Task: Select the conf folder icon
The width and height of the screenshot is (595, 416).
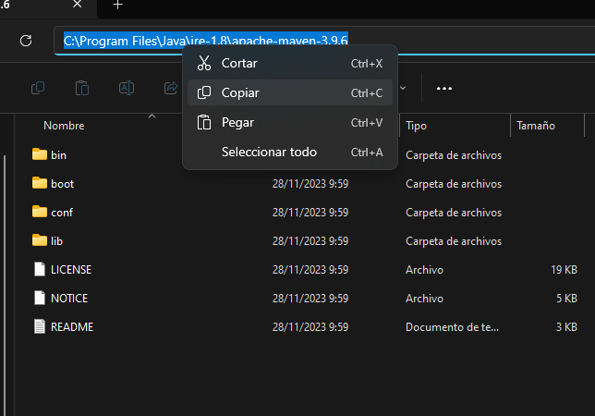Action: [40, 212]
